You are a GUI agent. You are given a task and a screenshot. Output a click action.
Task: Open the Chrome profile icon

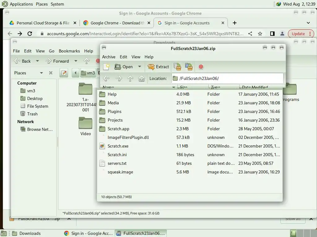point(282,34)
